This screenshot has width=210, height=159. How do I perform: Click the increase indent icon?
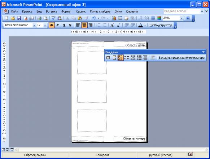[133, 25]
